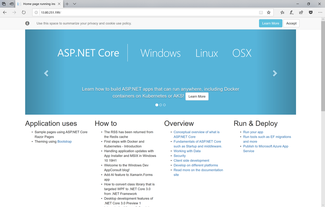The height and width of the screenshot is (207, 325).
Task: Open Fundamentals of ASP.NET Core link
Action: coord(197,144)
